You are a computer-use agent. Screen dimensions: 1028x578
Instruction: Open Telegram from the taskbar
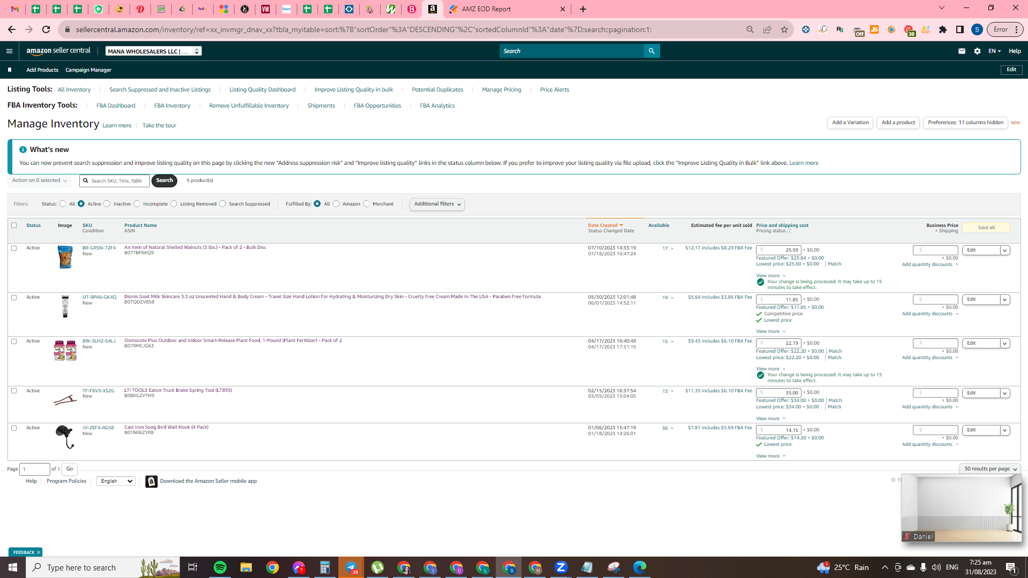[x=351, y=567]
